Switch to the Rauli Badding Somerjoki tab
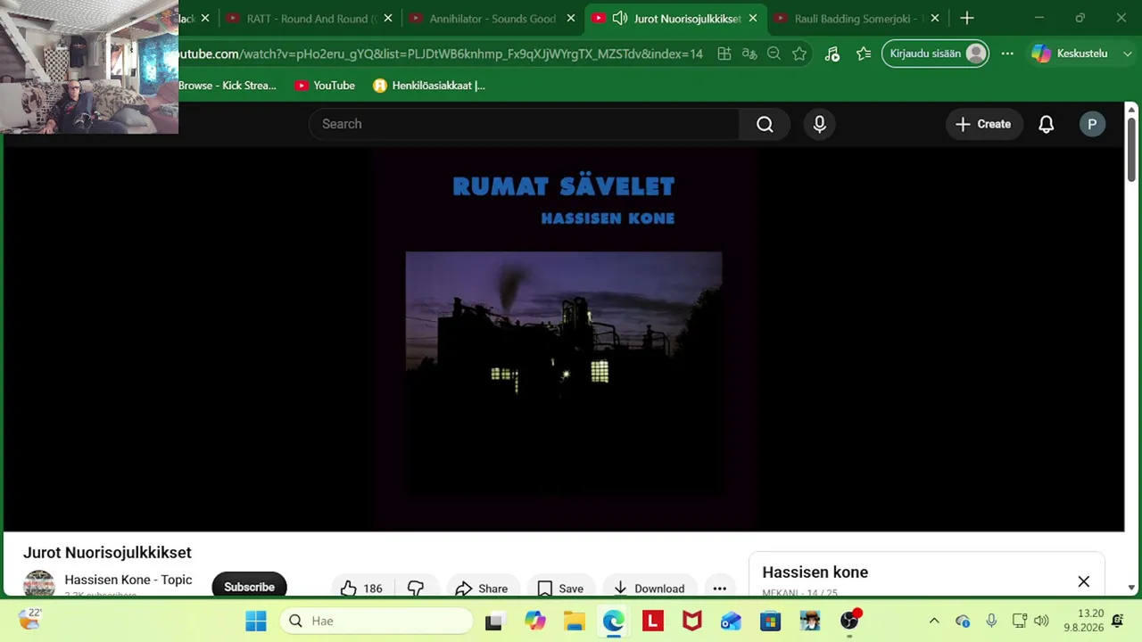Image resolution: width=1142 pixels, height=642 pixels. pyautogui.click(x=856, y=18)
